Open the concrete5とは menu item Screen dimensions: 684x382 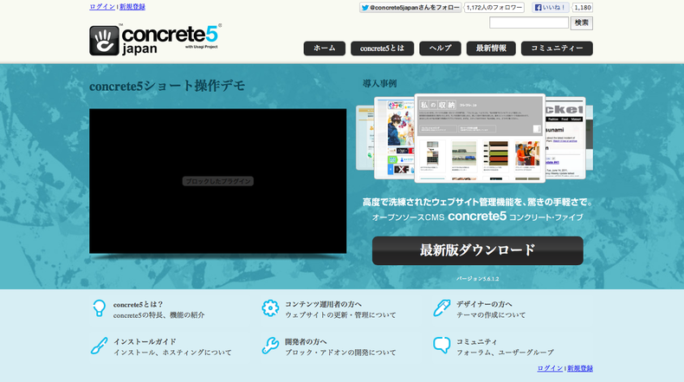pos(382,49)
